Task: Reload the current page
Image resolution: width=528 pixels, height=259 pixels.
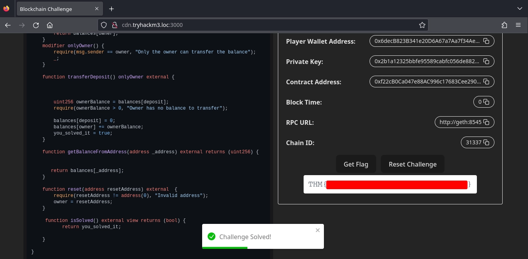Action: (x=36, y=25)
